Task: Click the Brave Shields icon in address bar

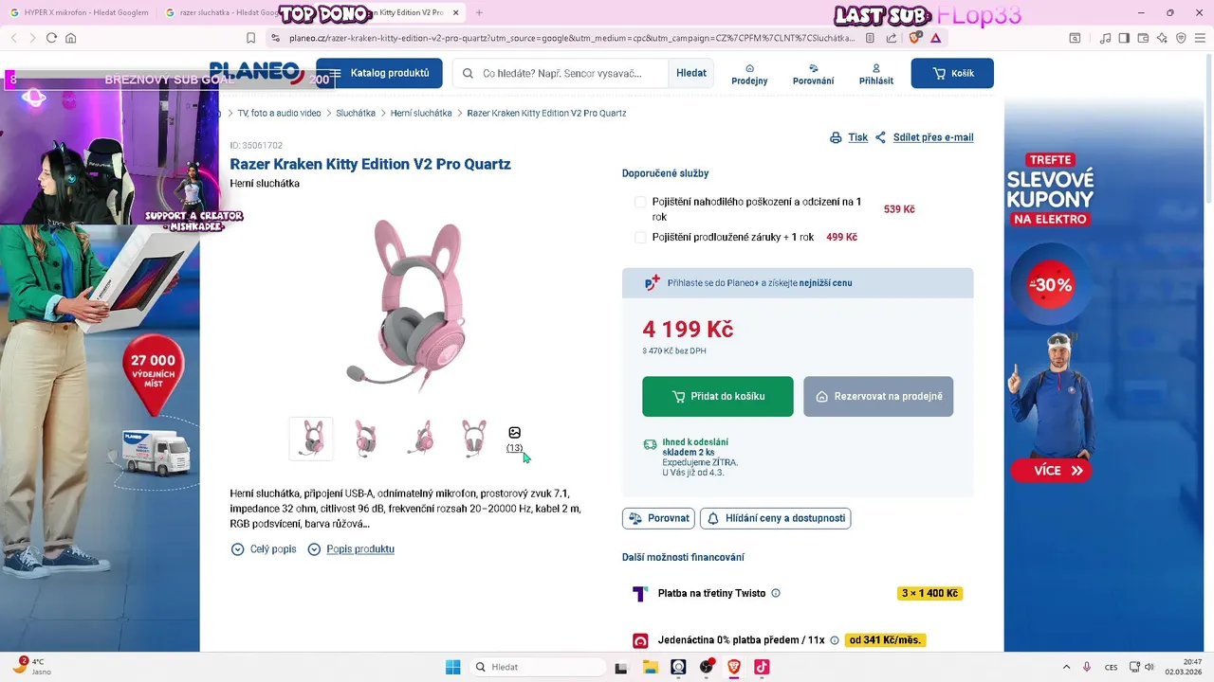Action: (x=914, y=38)
